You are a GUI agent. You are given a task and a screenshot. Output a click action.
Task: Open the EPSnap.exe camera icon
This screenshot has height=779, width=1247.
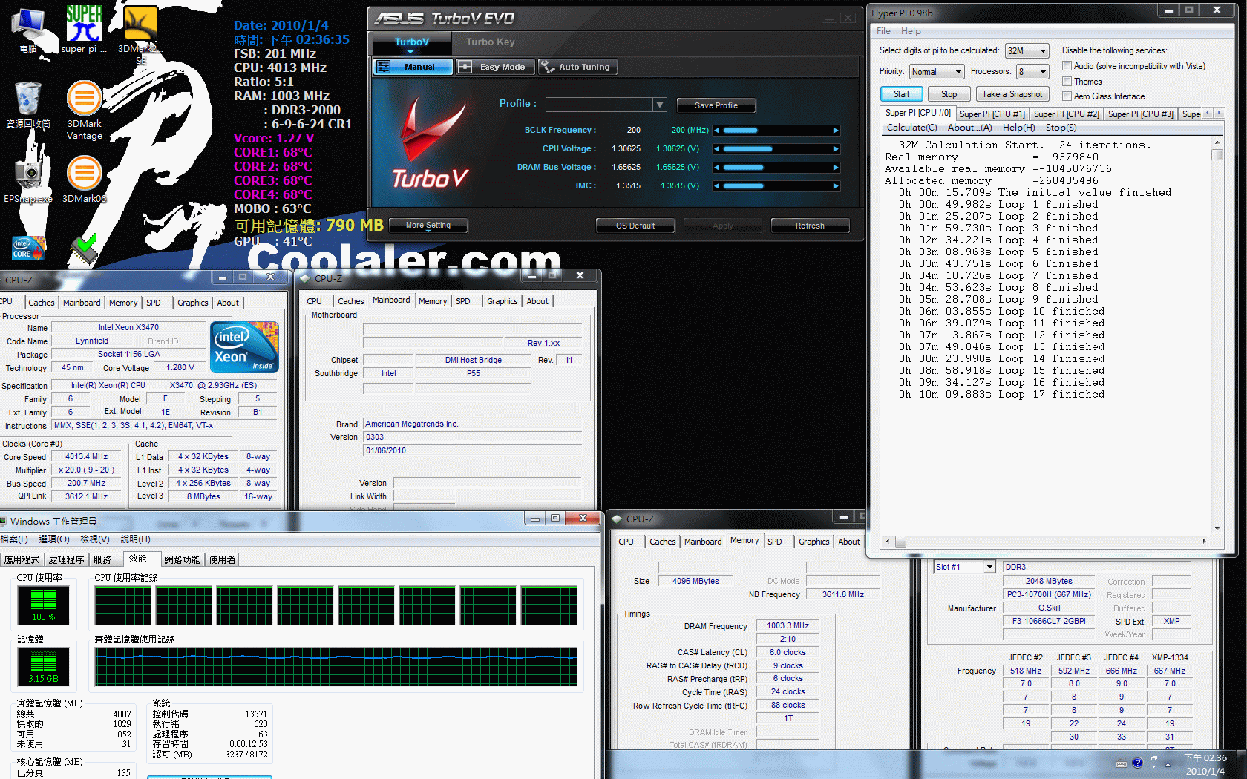(27, 180)
